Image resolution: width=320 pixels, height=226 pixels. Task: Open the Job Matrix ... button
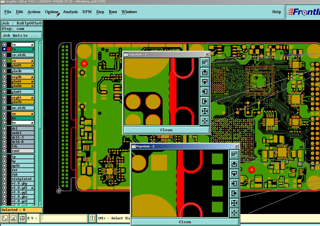21,36
